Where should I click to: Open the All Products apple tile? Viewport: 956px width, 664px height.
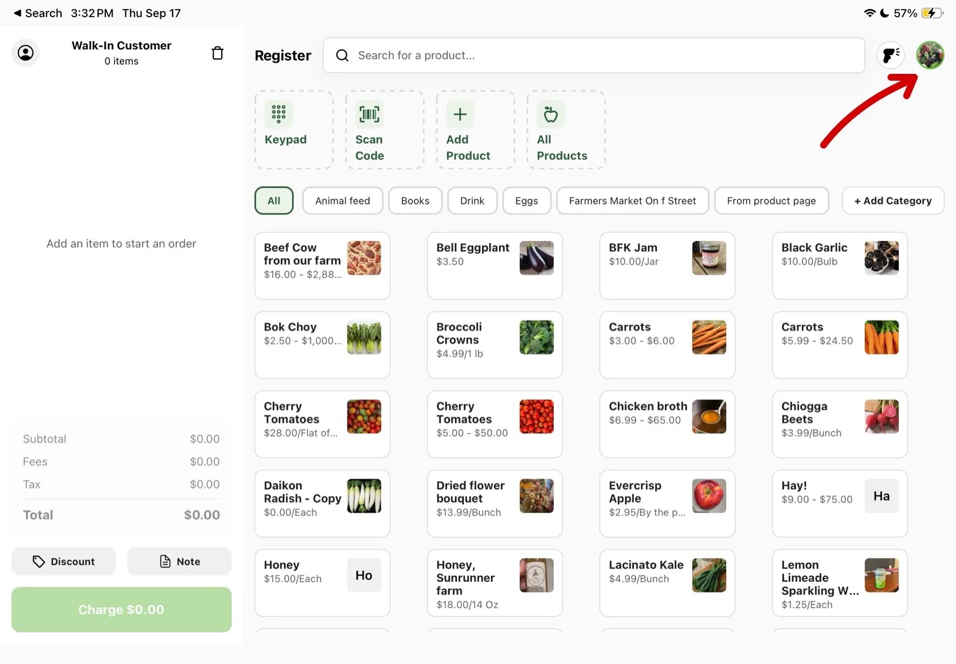(x=566, y=129)
